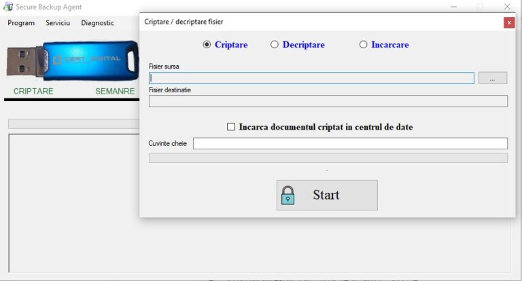
Task: Open the Program menu
Action: tap(21, 23)
